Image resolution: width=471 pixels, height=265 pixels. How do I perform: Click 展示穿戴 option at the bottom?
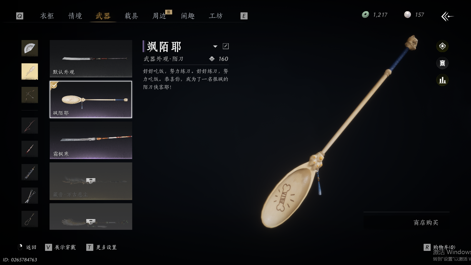(65, 247)
